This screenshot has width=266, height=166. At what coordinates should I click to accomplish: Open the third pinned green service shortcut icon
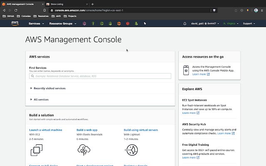point(101,24)
